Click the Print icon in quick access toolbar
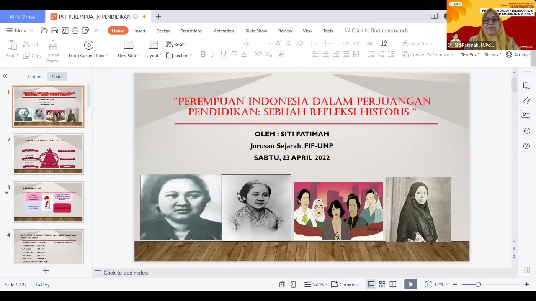536x301 pixels. (75, 31)
